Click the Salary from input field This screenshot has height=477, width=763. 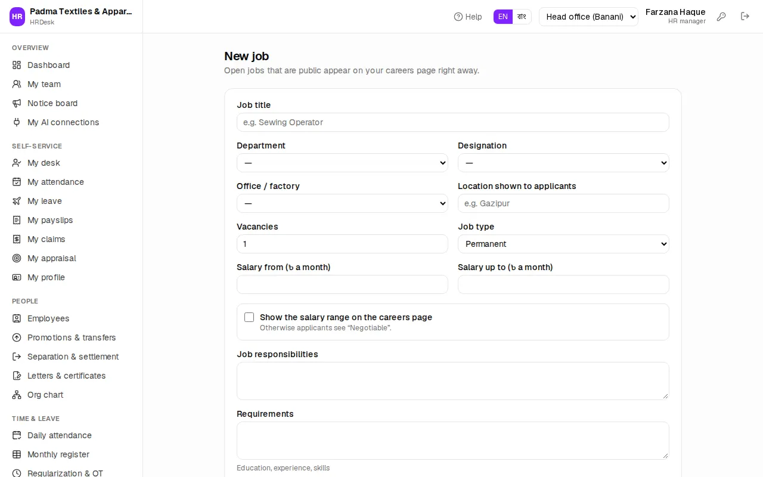[342, 284]
